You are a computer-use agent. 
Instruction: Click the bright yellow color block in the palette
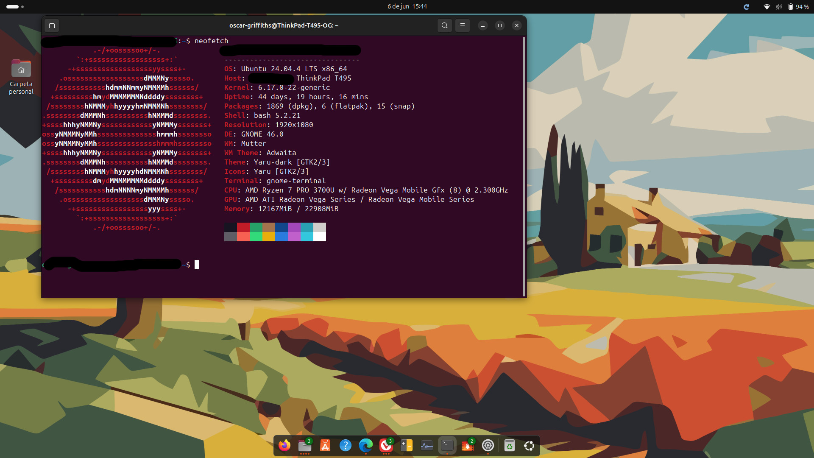click(269, 237)
